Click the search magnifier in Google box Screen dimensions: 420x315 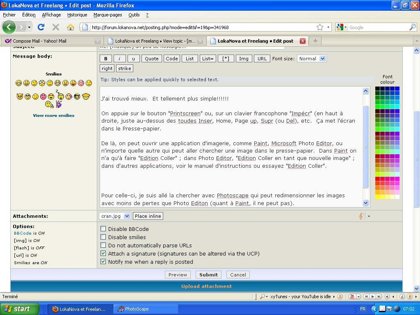[x=413, y=27]
